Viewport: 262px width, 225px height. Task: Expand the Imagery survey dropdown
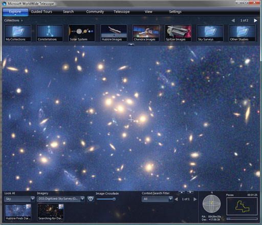click(x=82, y=199)
